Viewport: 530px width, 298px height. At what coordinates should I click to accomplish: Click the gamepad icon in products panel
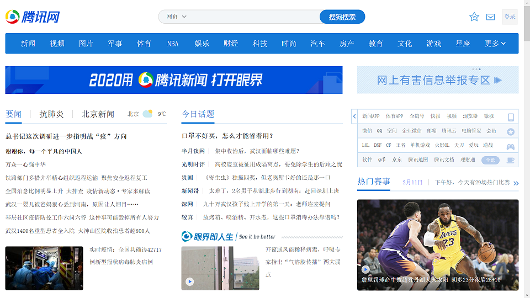click(x=510, y=147)
